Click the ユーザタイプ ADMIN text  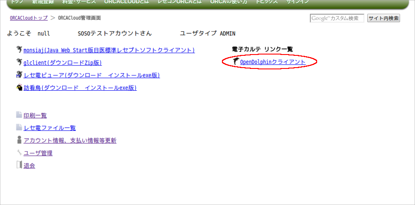click(x=207, y=34)
